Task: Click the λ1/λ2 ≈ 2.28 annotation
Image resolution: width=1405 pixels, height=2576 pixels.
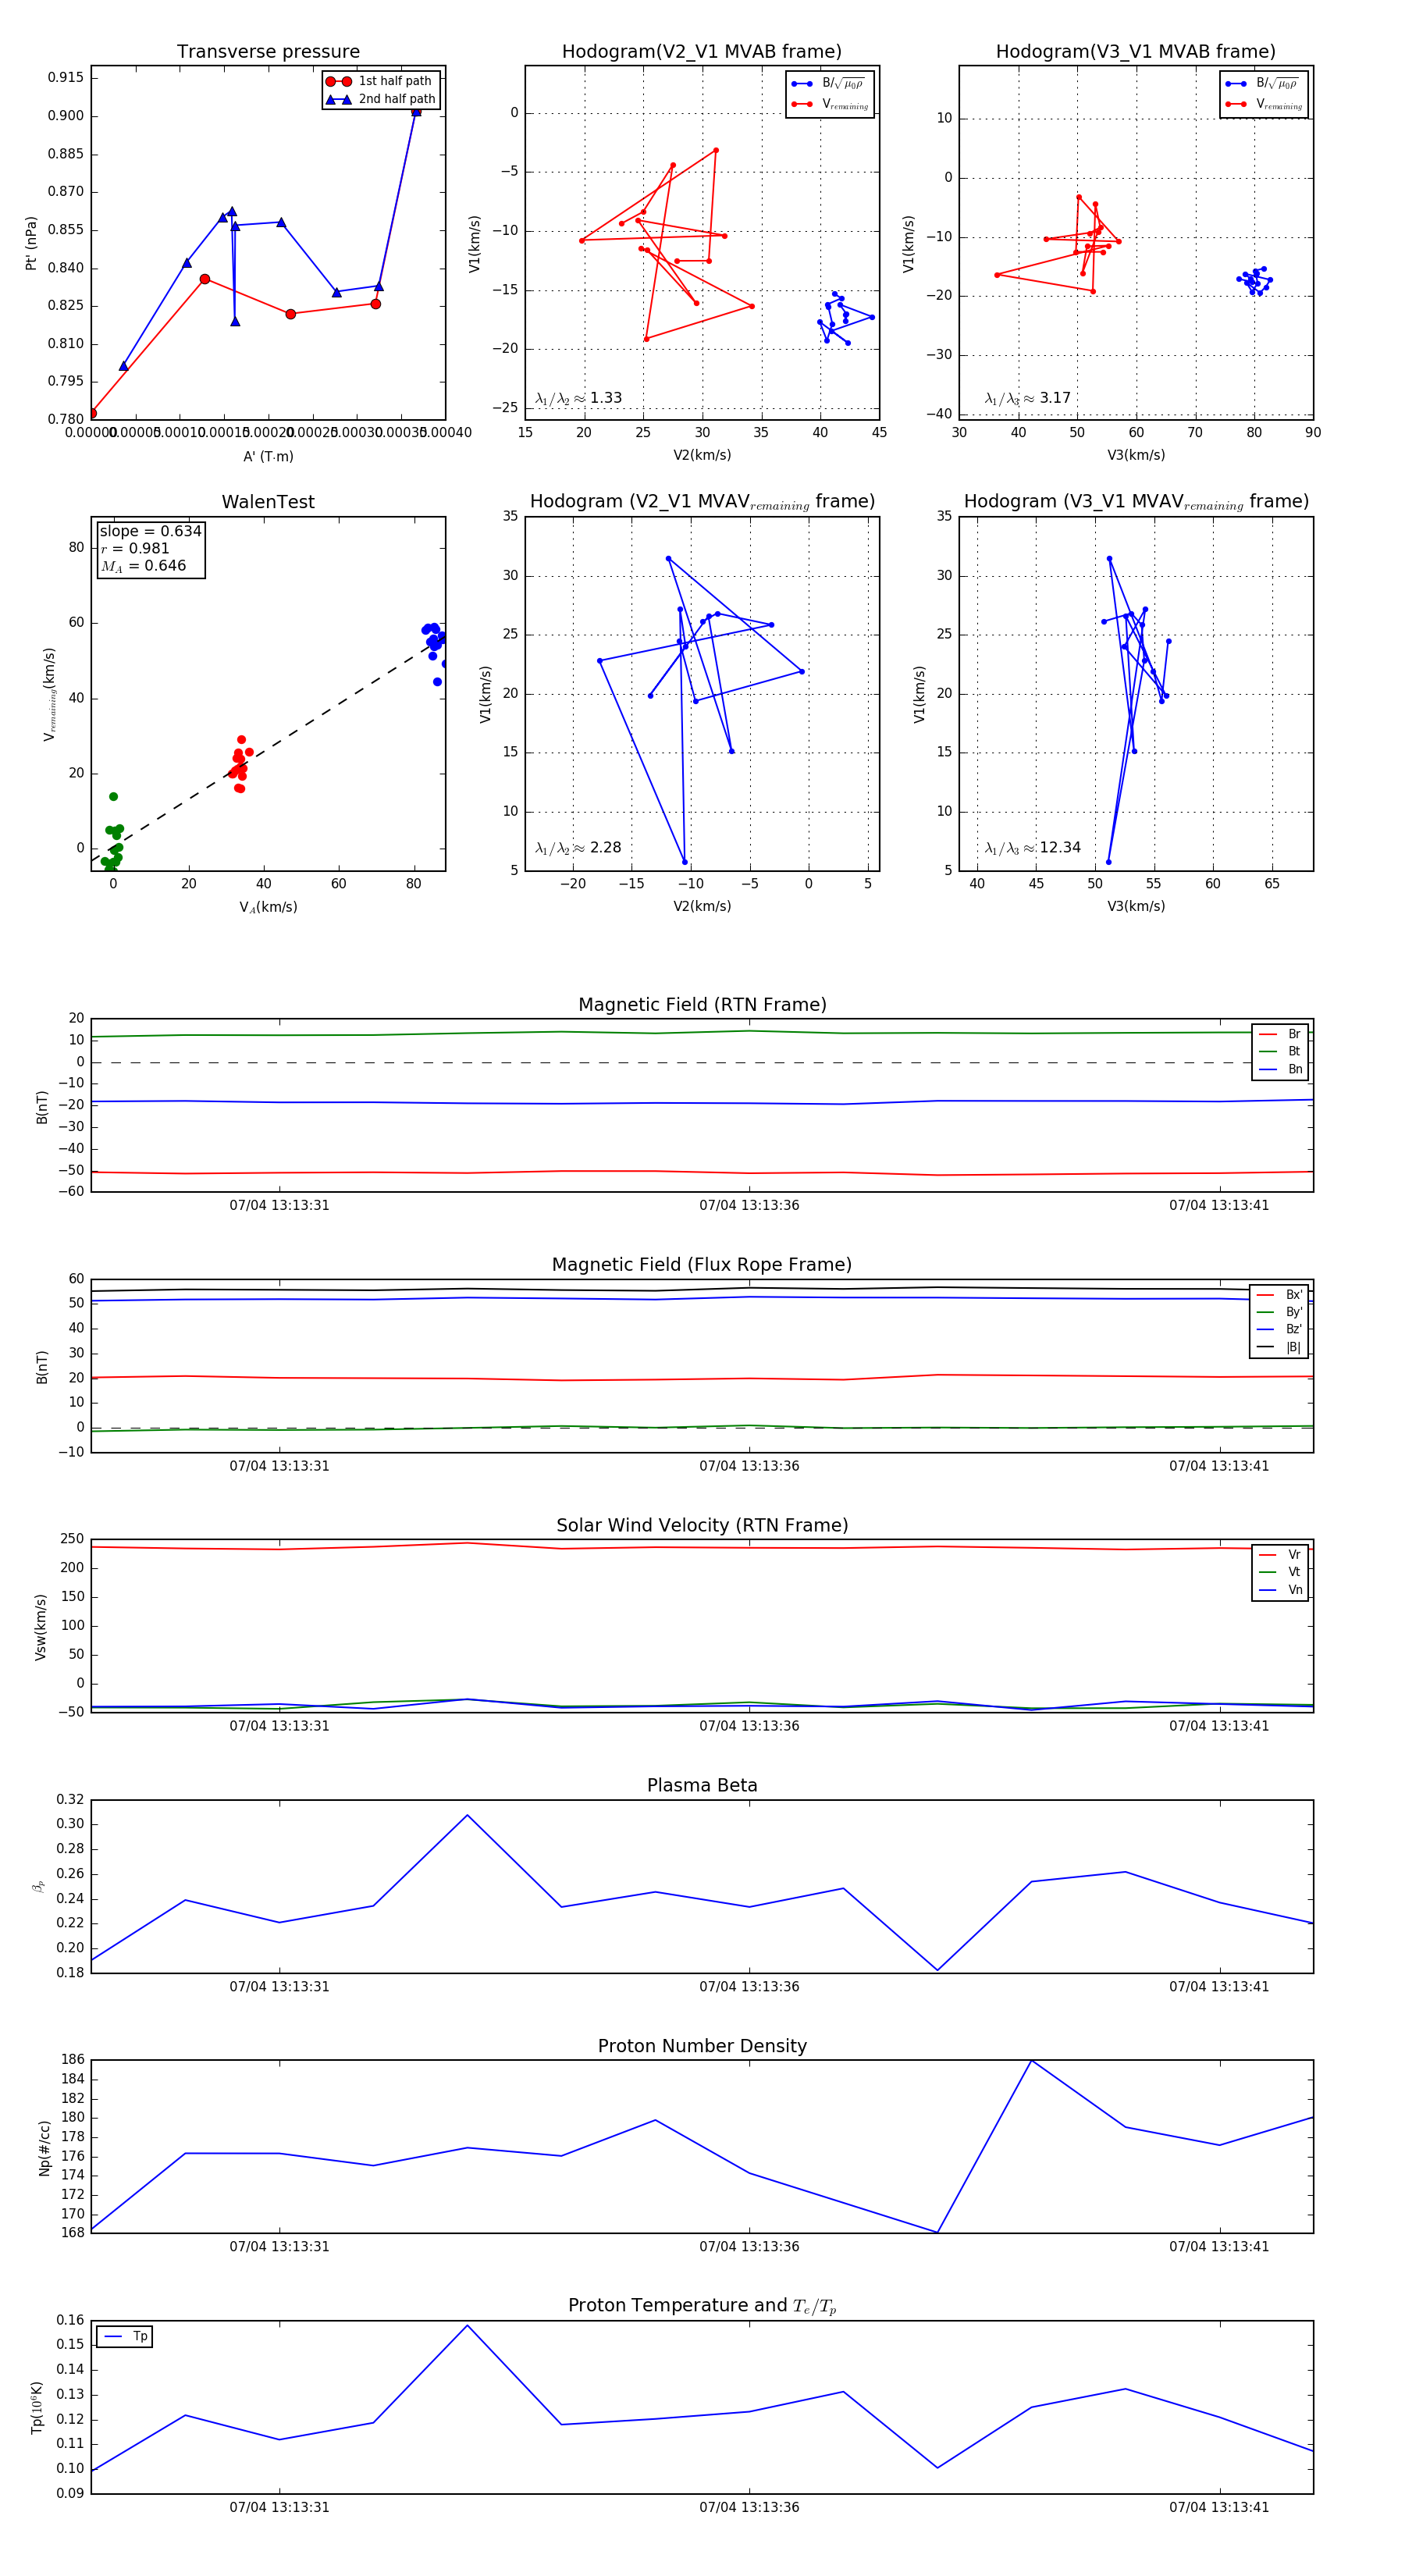Action: [578, 848]
